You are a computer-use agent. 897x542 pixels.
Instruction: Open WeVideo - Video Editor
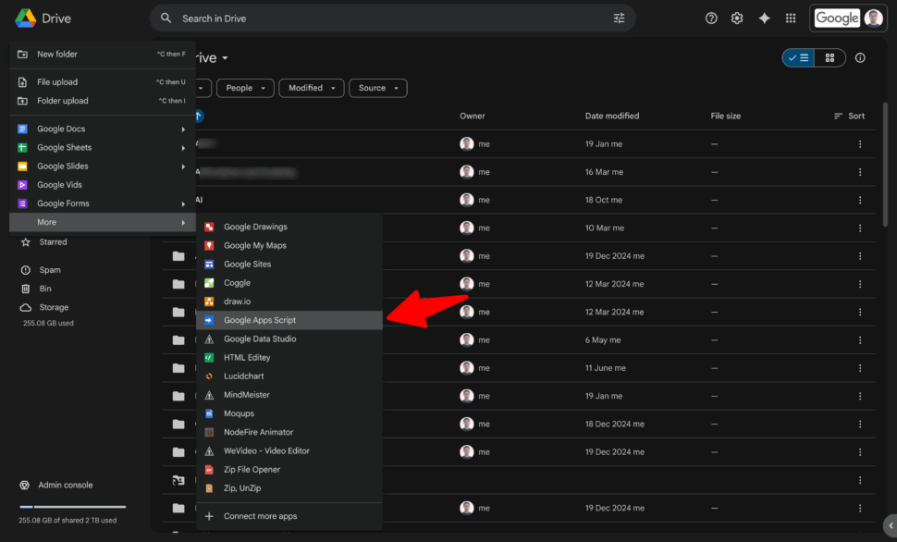tap(268, 450)
